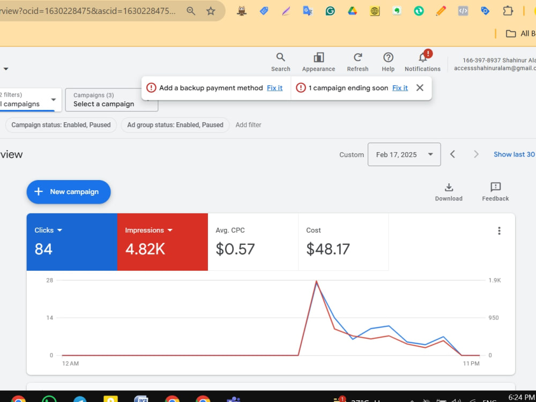Click the green circular arrows extension

[419, 11]
